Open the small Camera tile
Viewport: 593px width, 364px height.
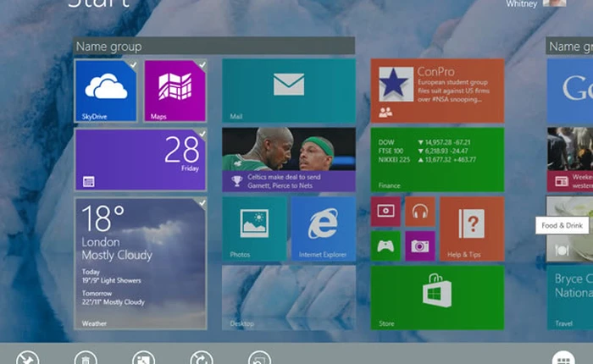point(420,246)
